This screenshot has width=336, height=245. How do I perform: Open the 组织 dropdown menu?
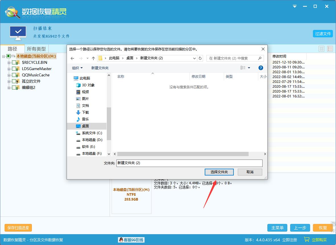tap(77, 68)
